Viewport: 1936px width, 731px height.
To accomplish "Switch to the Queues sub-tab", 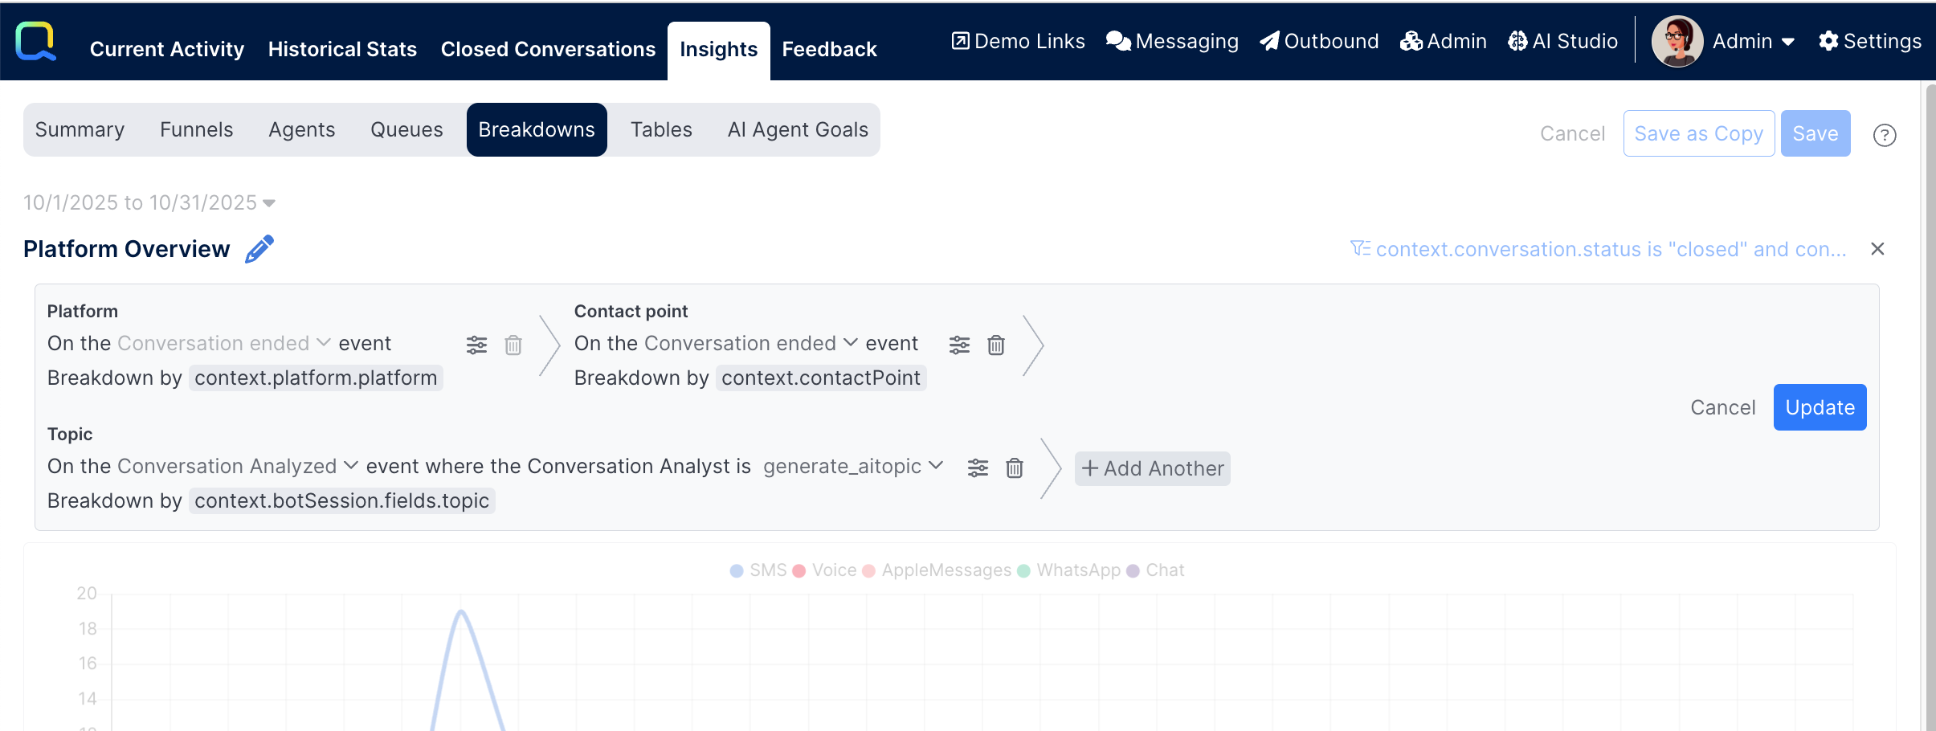I will tap(406, 129).
